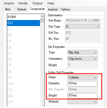Open the Material dropdown
This screenshot has width=107, height=108.
[83, 102]
